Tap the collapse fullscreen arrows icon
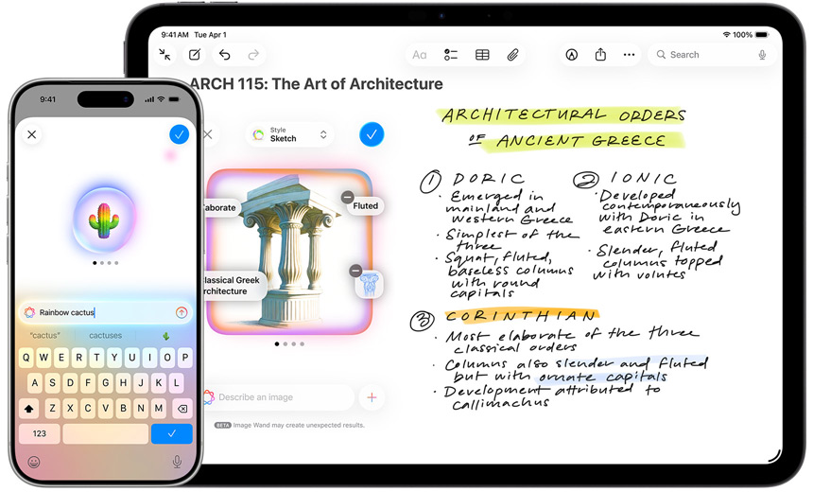Screen dimensions: 813x492 pos(165,55)
